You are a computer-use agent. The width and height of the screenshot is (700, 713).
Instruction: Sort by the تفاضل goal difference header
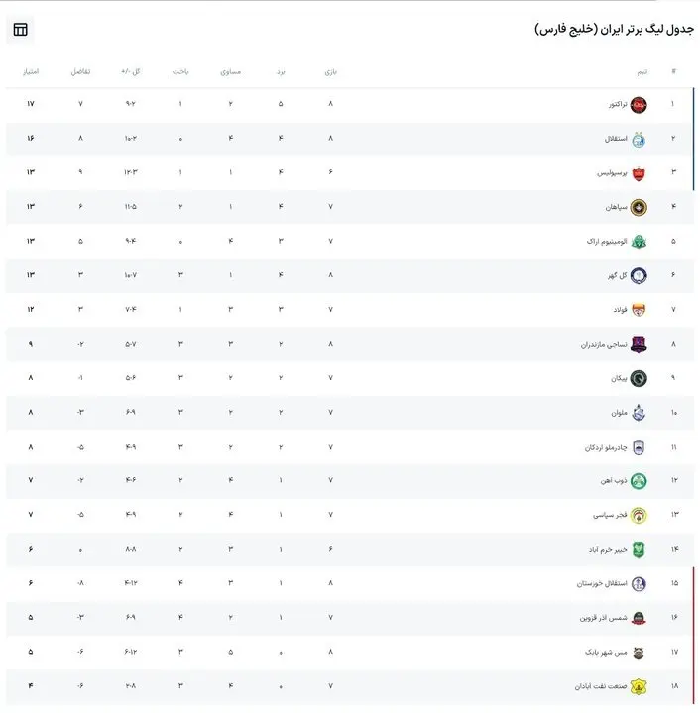pyautogui.click(x=80, y=72)
